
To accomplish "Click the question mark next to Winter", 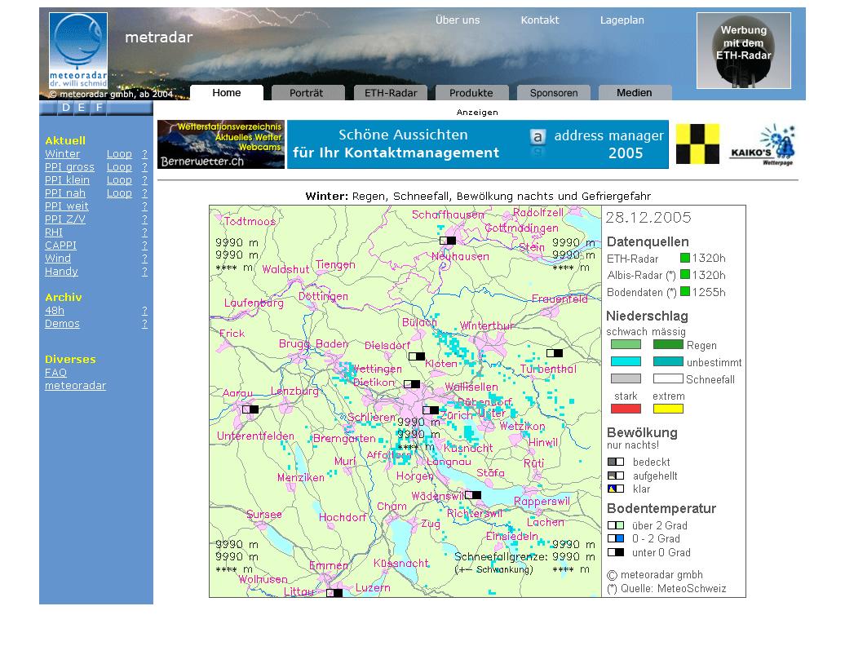I will 144,154.
